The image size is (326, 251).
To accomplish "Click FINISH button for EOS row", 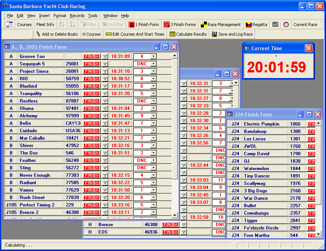I will tap(170, 232).
